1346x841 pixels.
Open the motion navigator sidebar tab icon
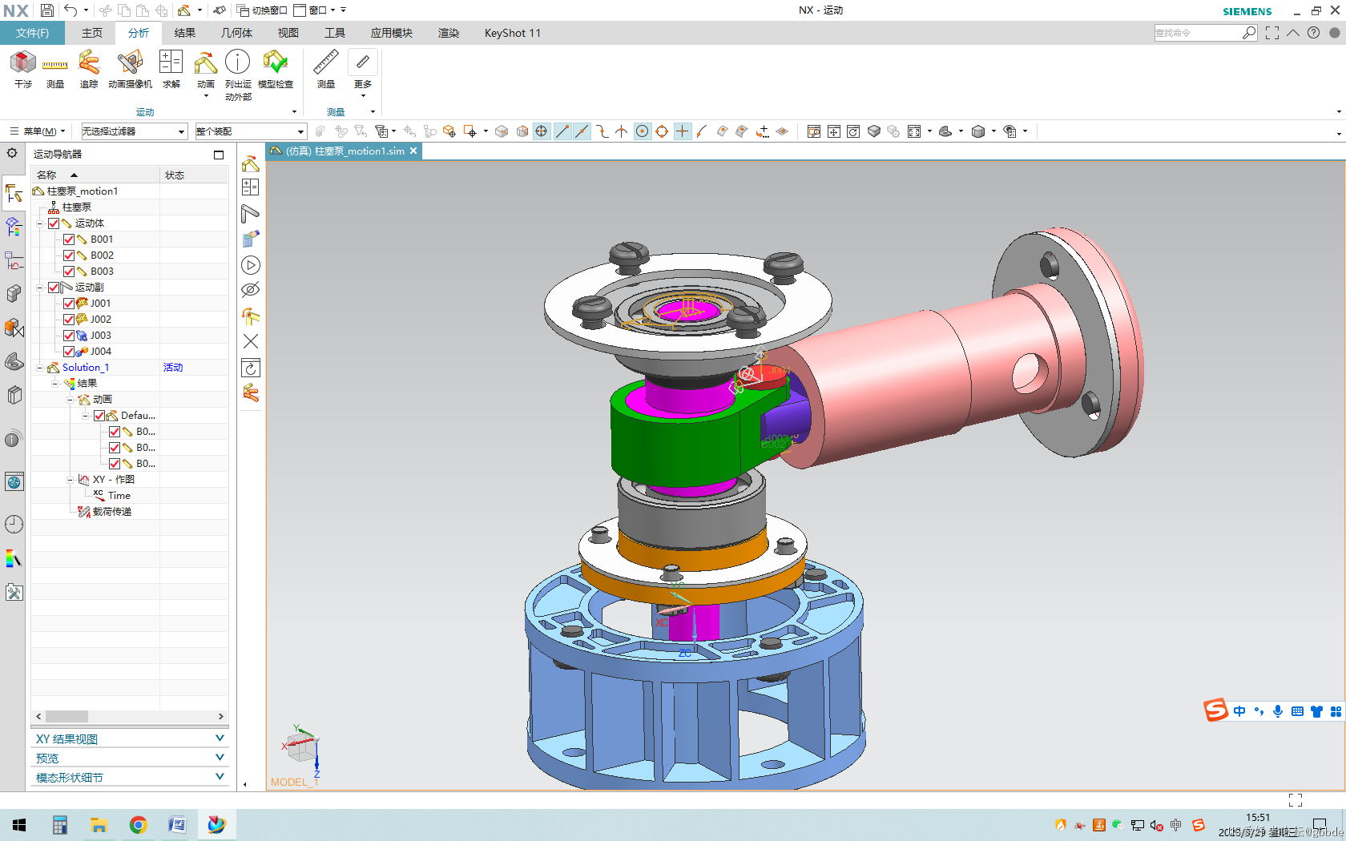tap(14, 193)
